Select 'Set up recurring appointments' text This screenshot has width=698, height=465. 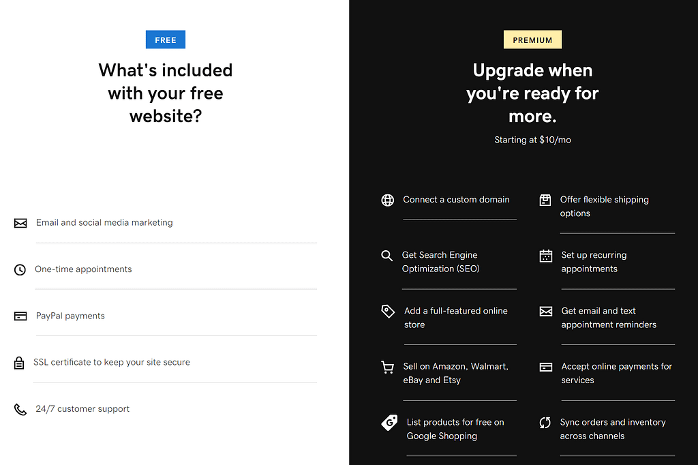click(x=594, y=262)
